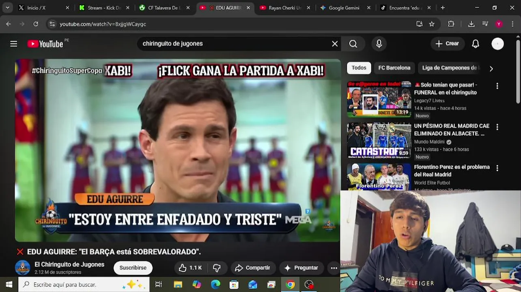The width and height of the screenshot is (521, 292).
Task: Open video titled Florentino Perez es el problema
Action: [x=452, y=171]
